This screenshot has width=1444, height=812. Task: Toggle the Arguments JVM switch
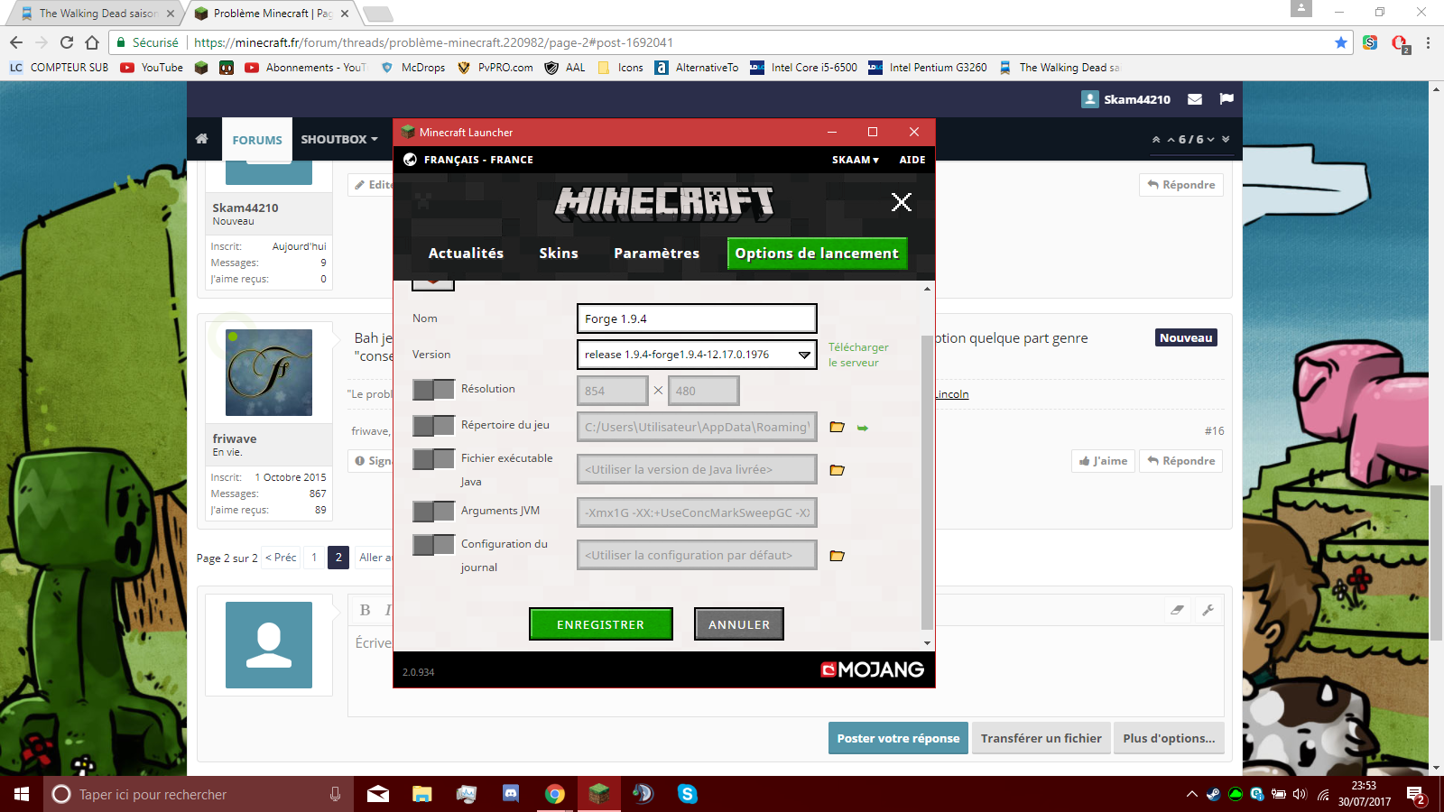click(433, 512)
